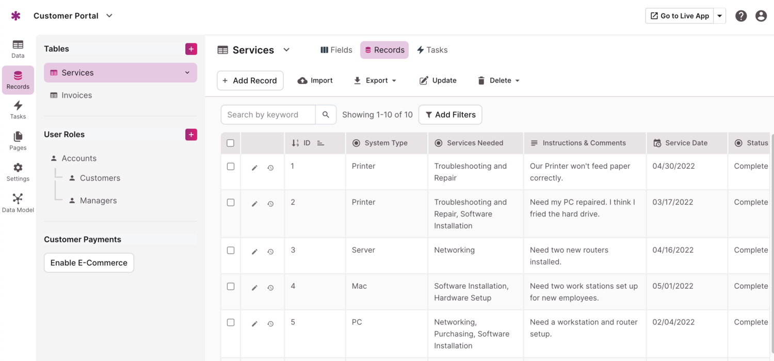The width and height of the screenshot is (774, 361).
Task: Open the Delete dropdown menu
Action: pyautogui.click(x=499, y=80)
